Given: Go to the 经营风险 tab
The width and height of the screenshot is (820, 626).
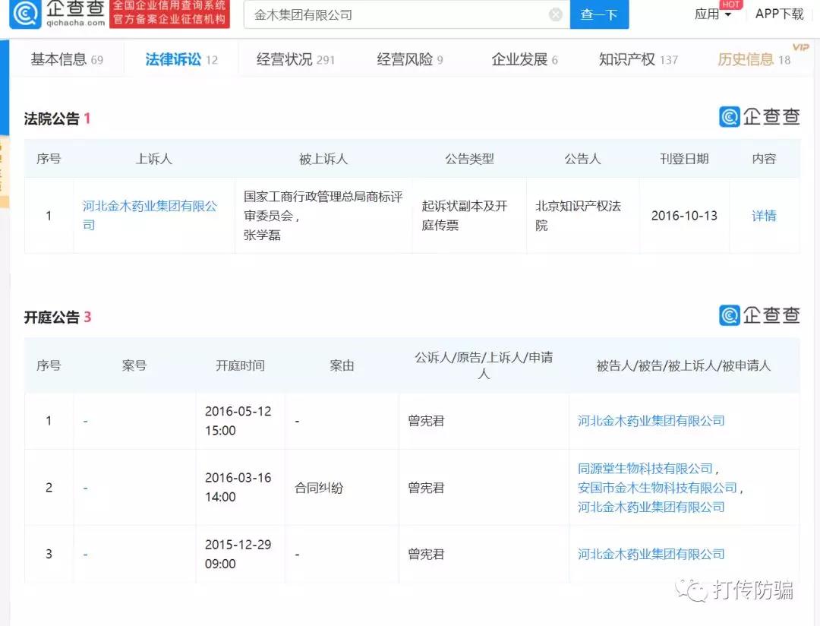Looking at the screenshot, I should [409, 60].
